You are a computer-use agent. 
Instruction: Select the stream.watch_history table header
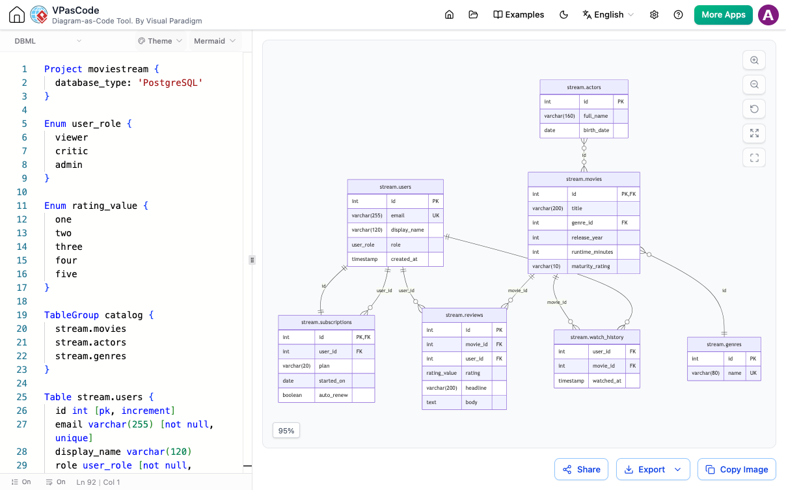tap(597, 337)
